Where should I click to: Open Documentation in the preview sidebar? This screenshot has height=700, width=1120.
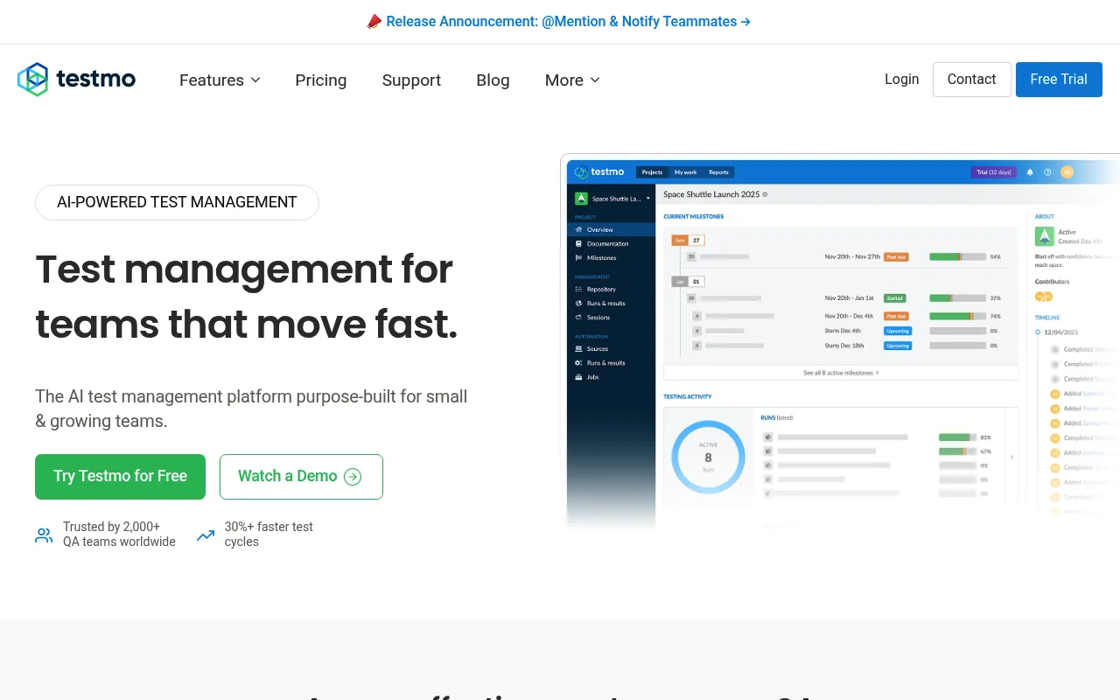coord(611,244)
